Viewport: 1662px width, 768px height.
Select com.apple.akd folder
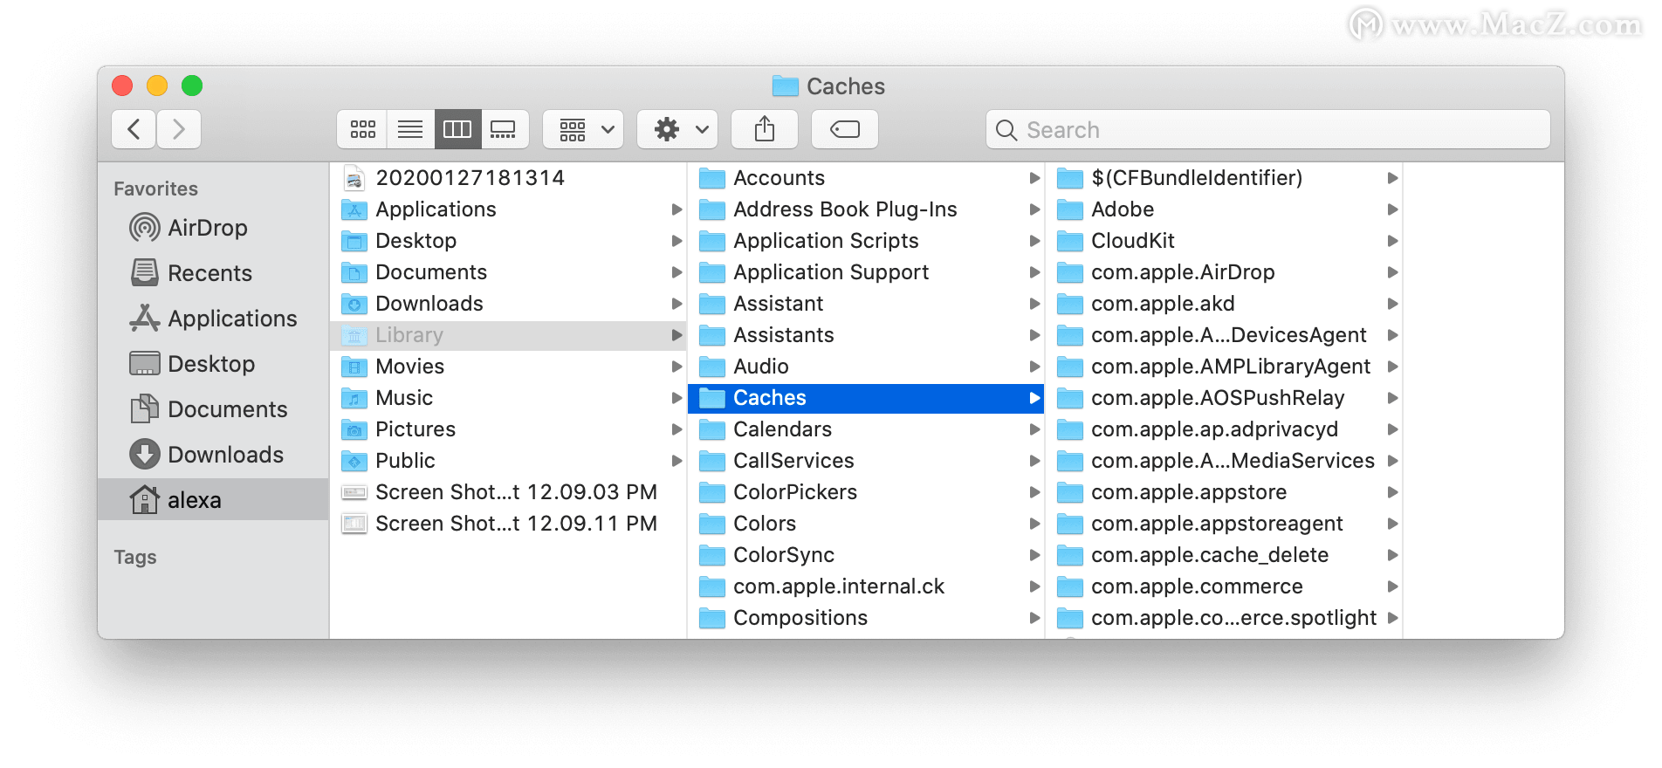pyautogui.click(x=1224, y=304)
